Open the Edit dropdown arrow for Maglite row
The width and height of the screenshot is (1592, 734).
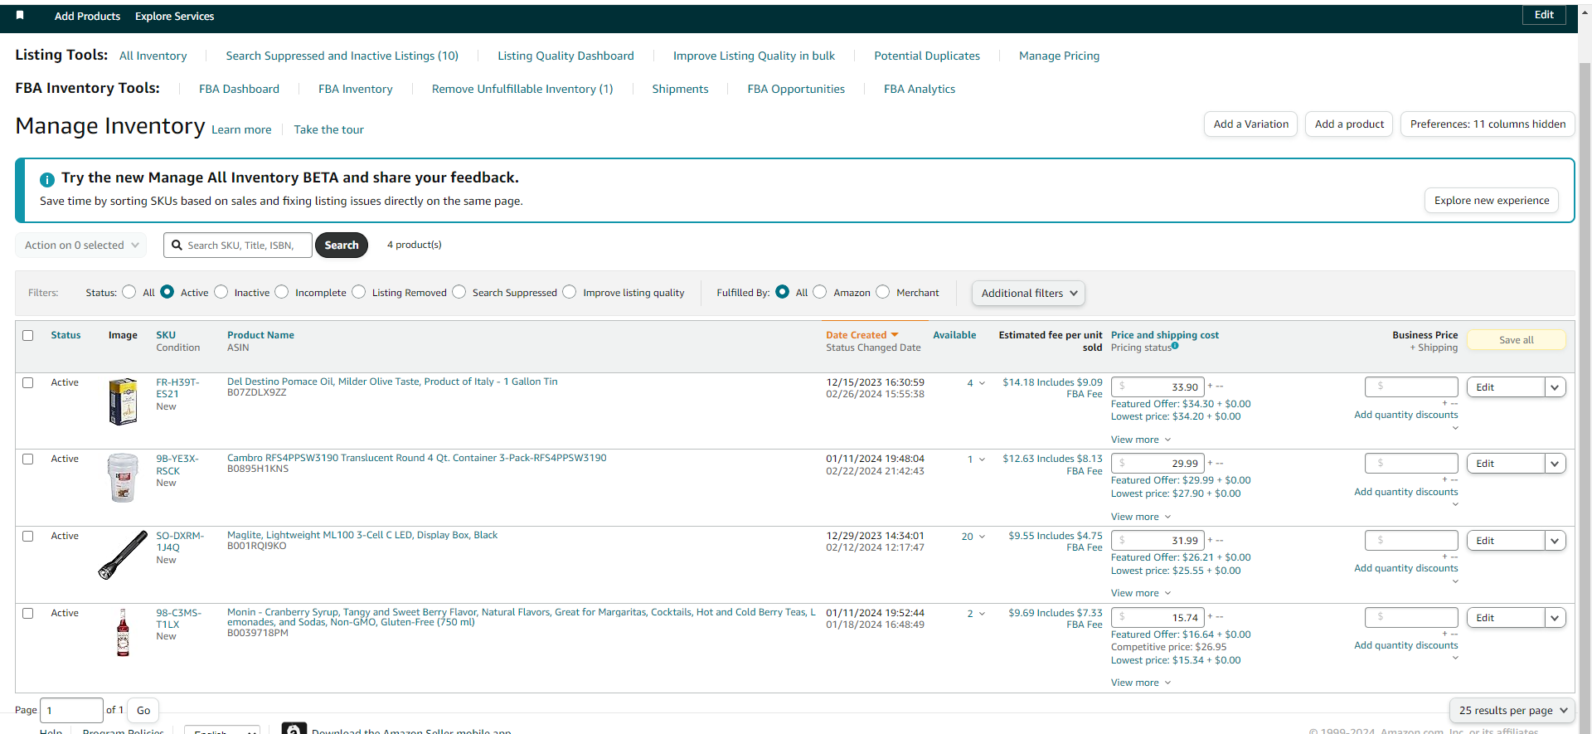pos(1555,541)
